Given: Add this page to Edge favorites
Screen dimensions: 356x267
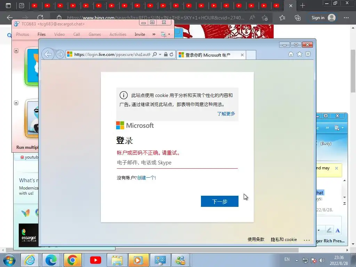Looking at the screenshot, I should pos(265,17).
